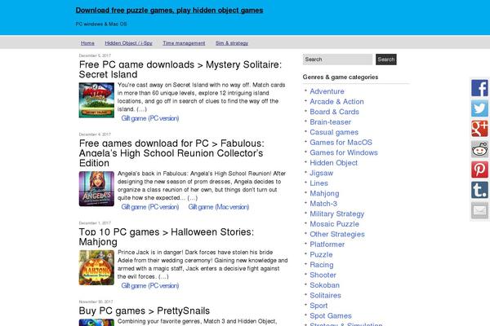The width and height of the screenshot is (490, 326).
Task: Click the dark Search button
Action: (386, 59)
